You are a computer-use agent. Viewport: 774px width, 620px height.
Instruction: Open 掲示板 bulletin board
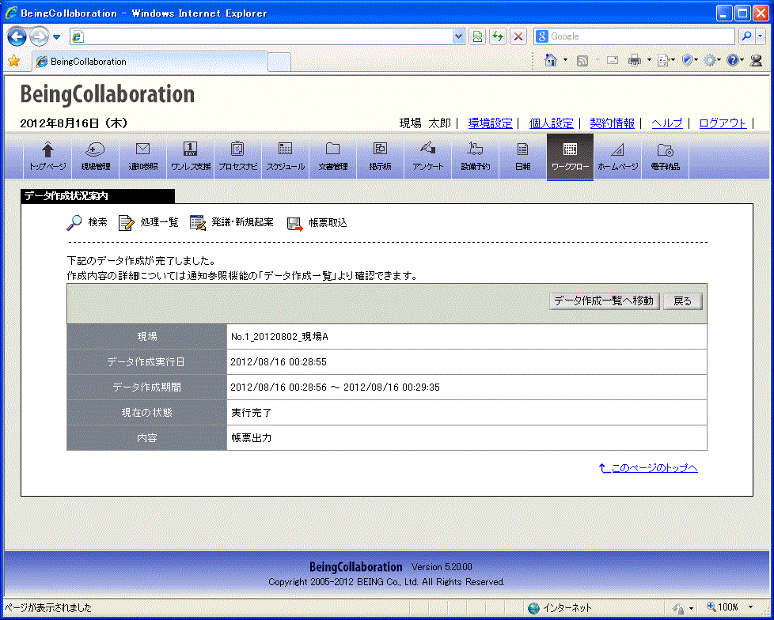pos(380,157)
